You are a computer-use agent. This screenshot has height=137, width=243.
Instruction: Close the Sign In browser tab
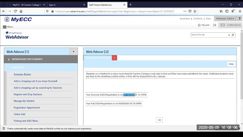84,5
